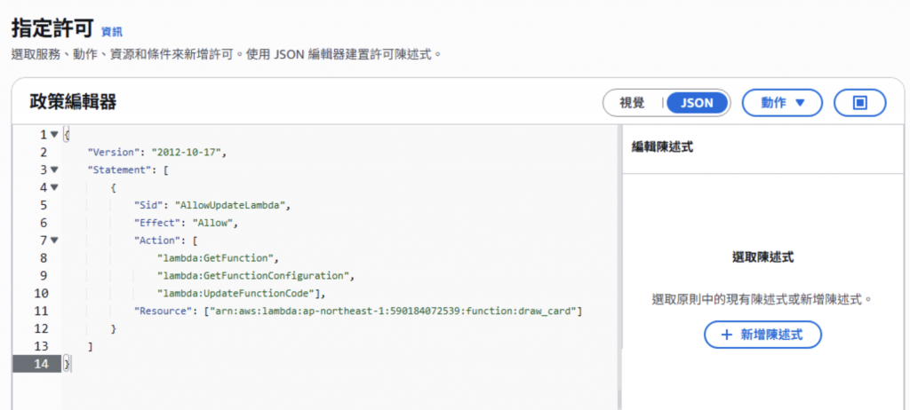The image size is (910, 410).
Task: Click "lambda:GetFunctionConfiguration" action text
Action: pyautogui.click(x=253, y=275)
